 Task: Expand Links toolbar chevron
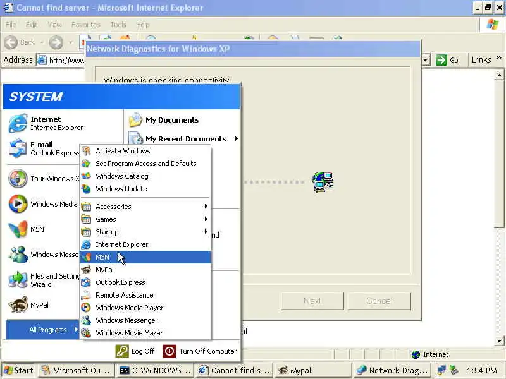point(499,58)
